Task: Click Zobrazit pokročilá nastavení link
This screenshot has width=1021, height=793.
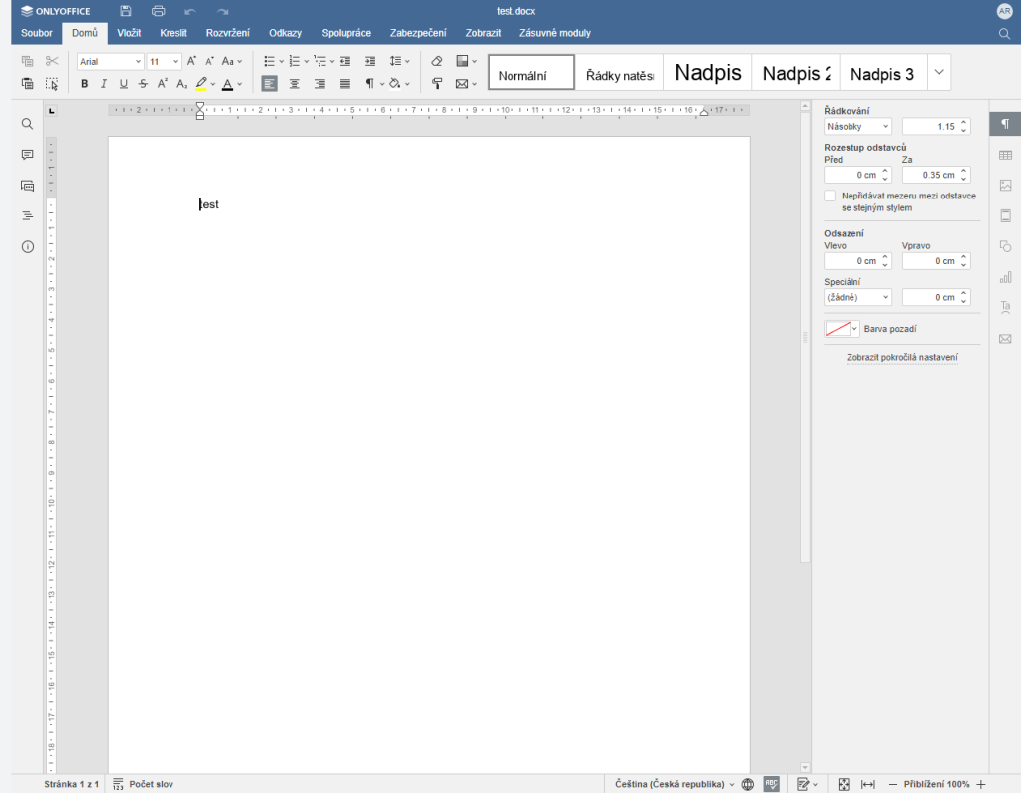Action: [901, 357]
